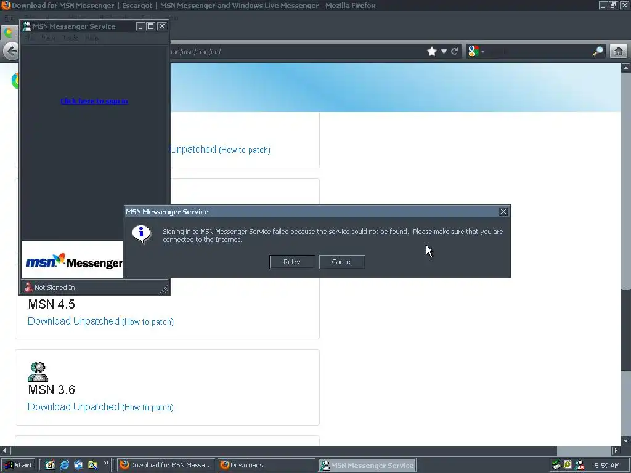Open the Windows Start menu
Viewport: 631px width, 473px height.
[x=18, y=465]
